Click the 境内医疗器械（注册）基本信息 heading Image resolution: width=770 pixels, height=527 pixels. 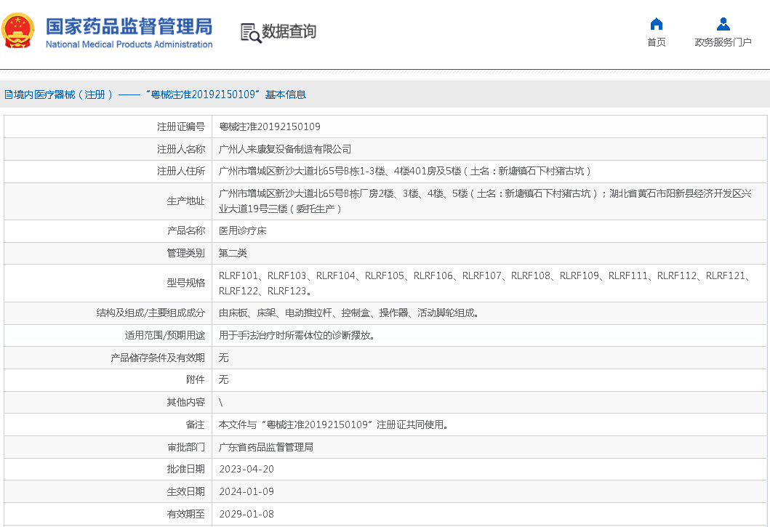[155, 94]
